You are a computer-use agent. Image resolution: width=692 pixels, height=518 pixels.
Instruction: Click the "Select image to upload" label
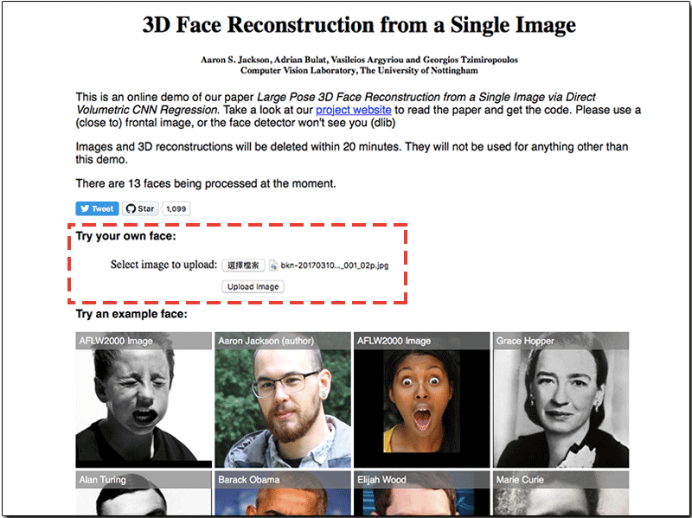point(163,265)
